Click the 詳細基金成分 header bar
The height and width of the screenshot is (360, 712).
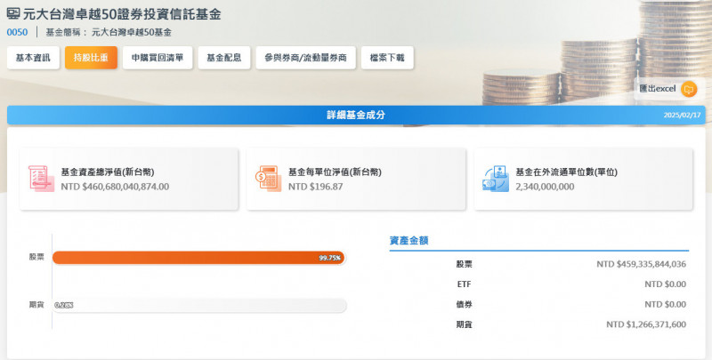(x=356, y=116)
